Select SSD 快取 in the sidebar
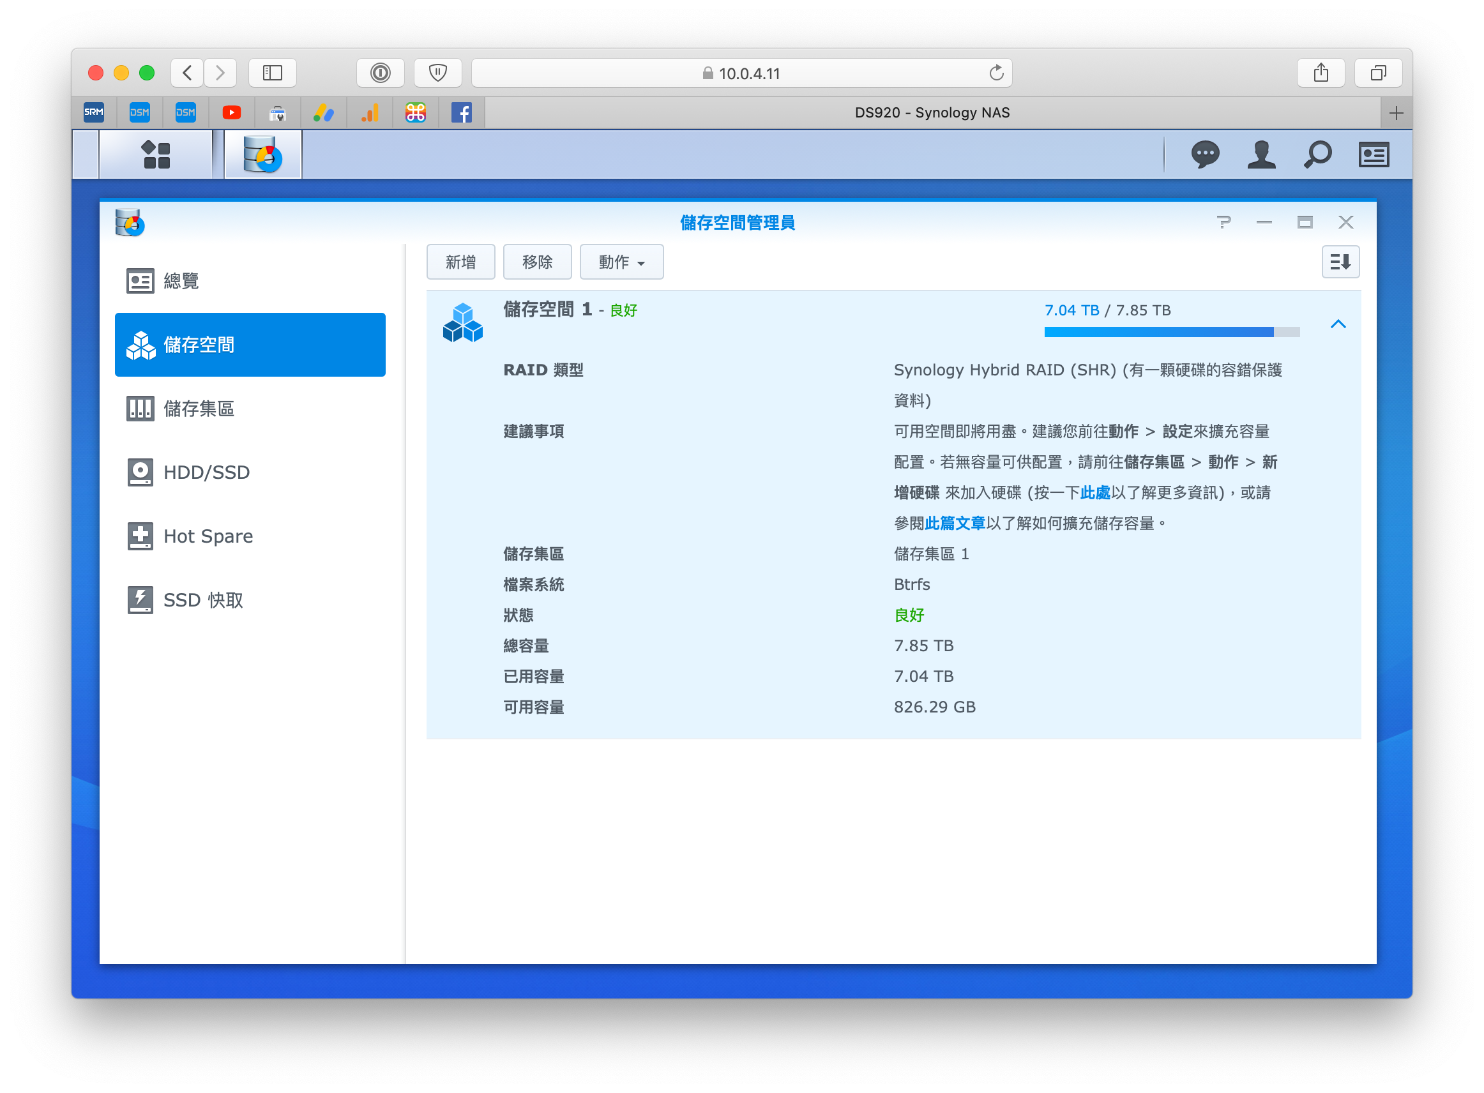Screen dimensions: 1484x1093 [x=250, y=600]
